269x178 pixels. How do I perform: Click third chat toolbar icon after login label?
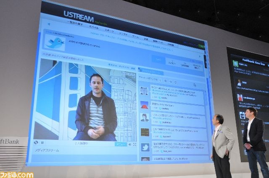[171, 82]
